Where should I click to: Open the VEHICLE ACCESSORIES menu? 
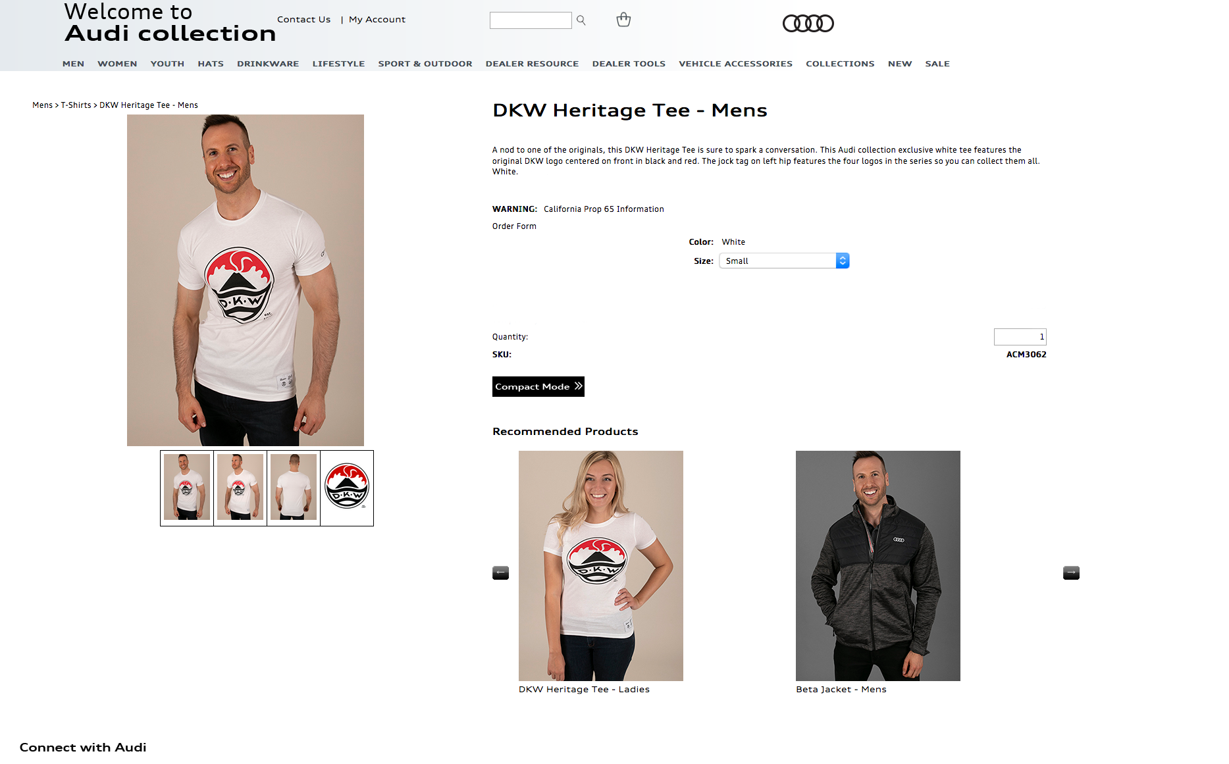pyautogui.click(x=735, y=64)
